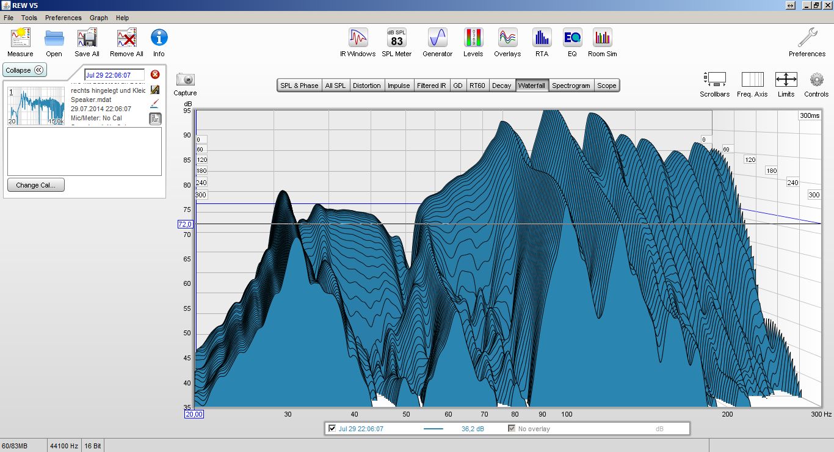
Task: Switch to the Decay tab
Action: pos(502,86)
